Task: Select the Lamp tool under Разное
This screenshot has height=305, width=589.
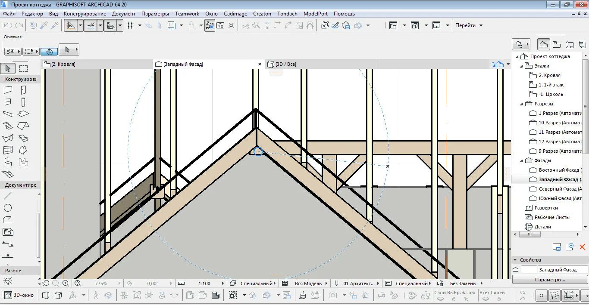Action: pos(8,281)
